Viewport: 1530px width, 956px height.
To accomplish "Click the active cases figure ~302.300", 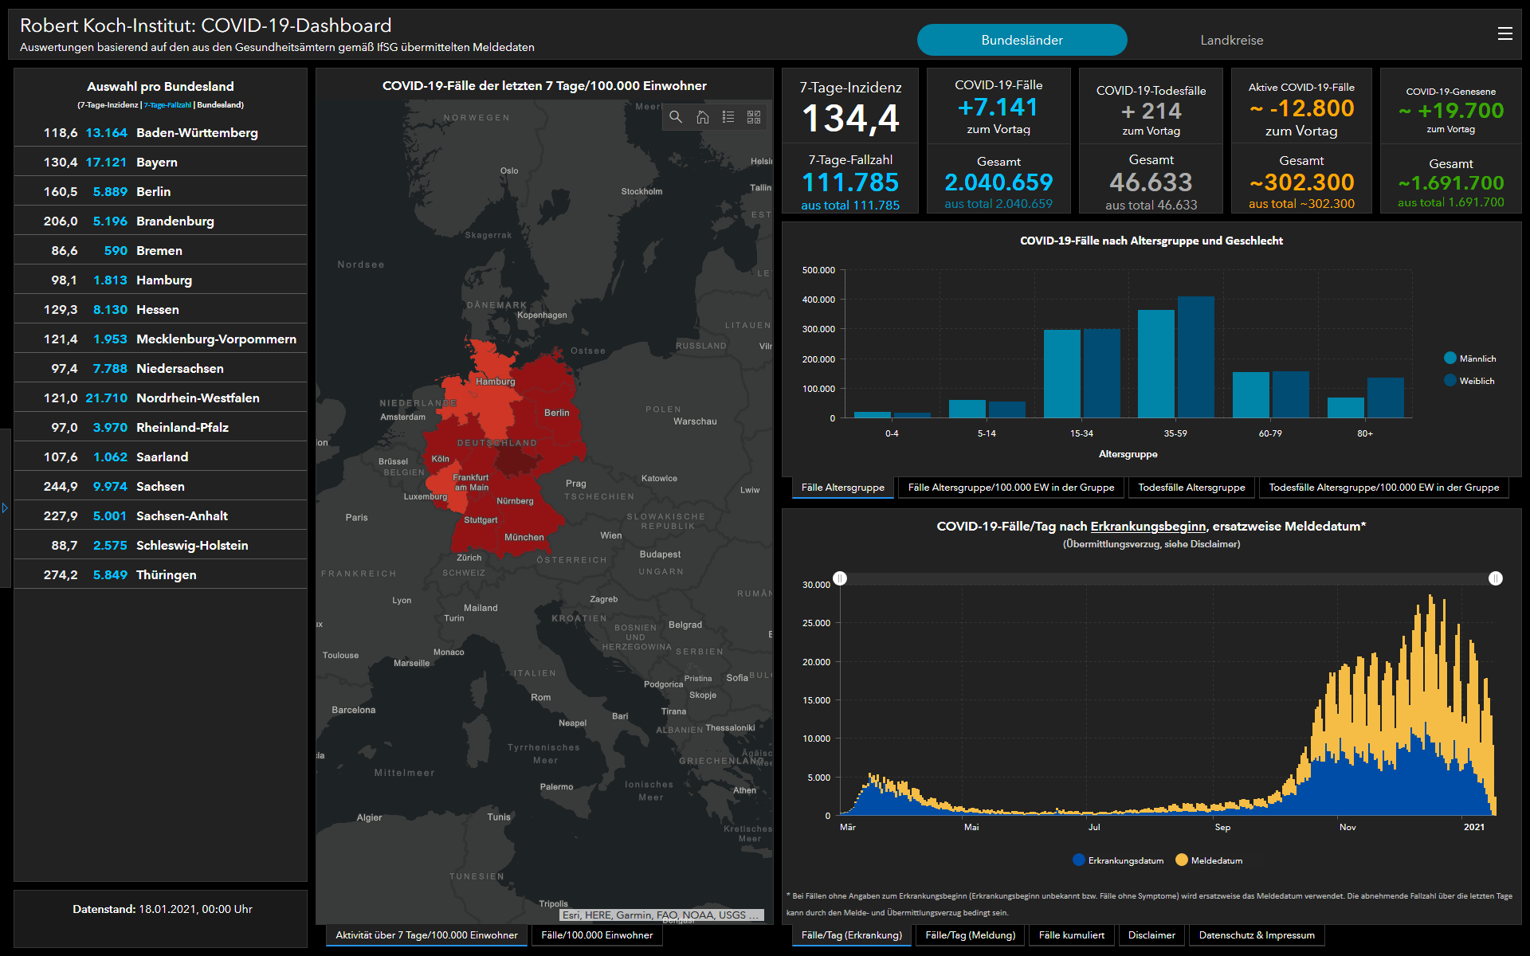I will pos(1301,182).
